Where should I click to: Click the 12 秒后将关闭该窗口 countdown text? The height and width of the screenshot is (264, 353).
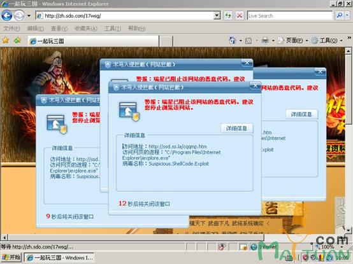(144, 204)
